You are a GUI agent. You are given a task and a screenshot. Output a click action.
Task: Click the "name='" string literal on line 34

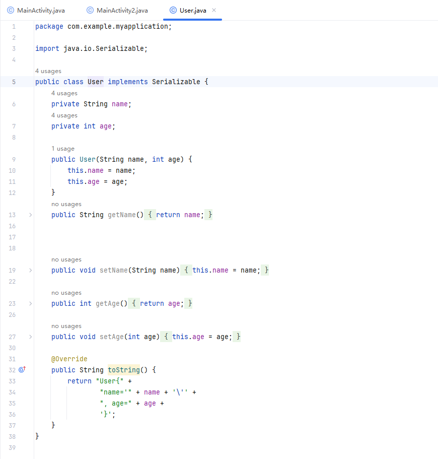[x=116, y=392]
